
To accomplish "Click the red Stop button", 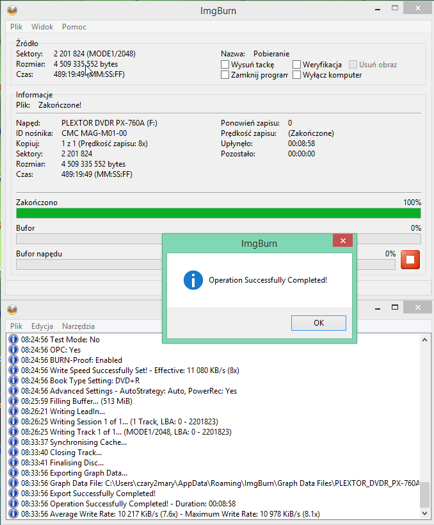I will point(410,260).
